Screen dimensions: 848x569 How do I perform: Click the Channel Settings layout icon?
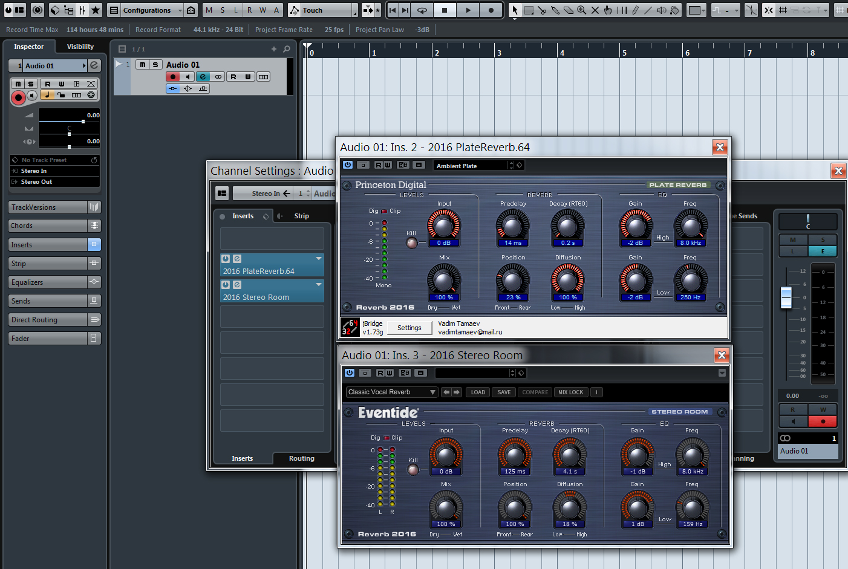pos(222,193)
